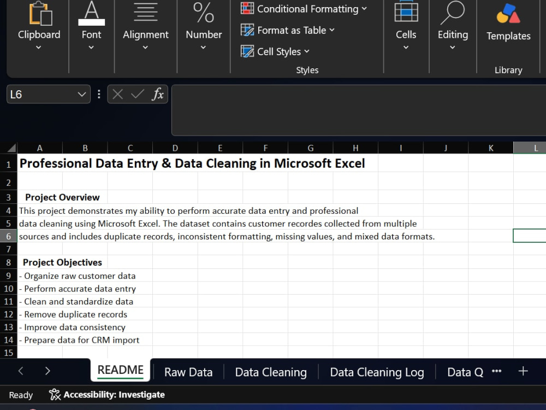
Task: Select the active cell L6
Action: click(x=530, y=236)
